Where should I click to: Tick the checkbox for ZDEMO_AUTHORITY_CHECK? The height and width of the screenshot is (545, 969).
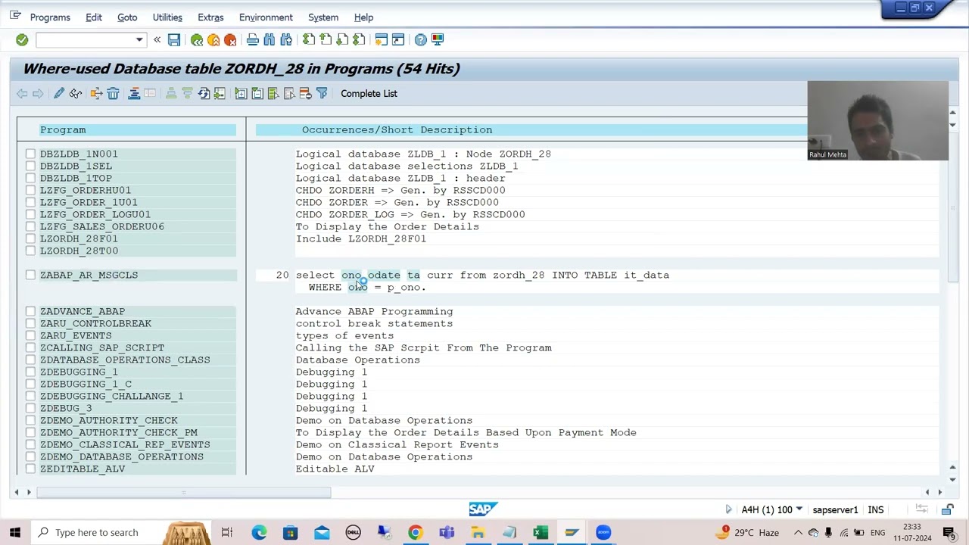pos(30,420)
